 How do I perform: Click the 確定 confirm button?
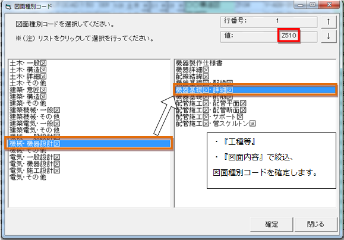272,224
